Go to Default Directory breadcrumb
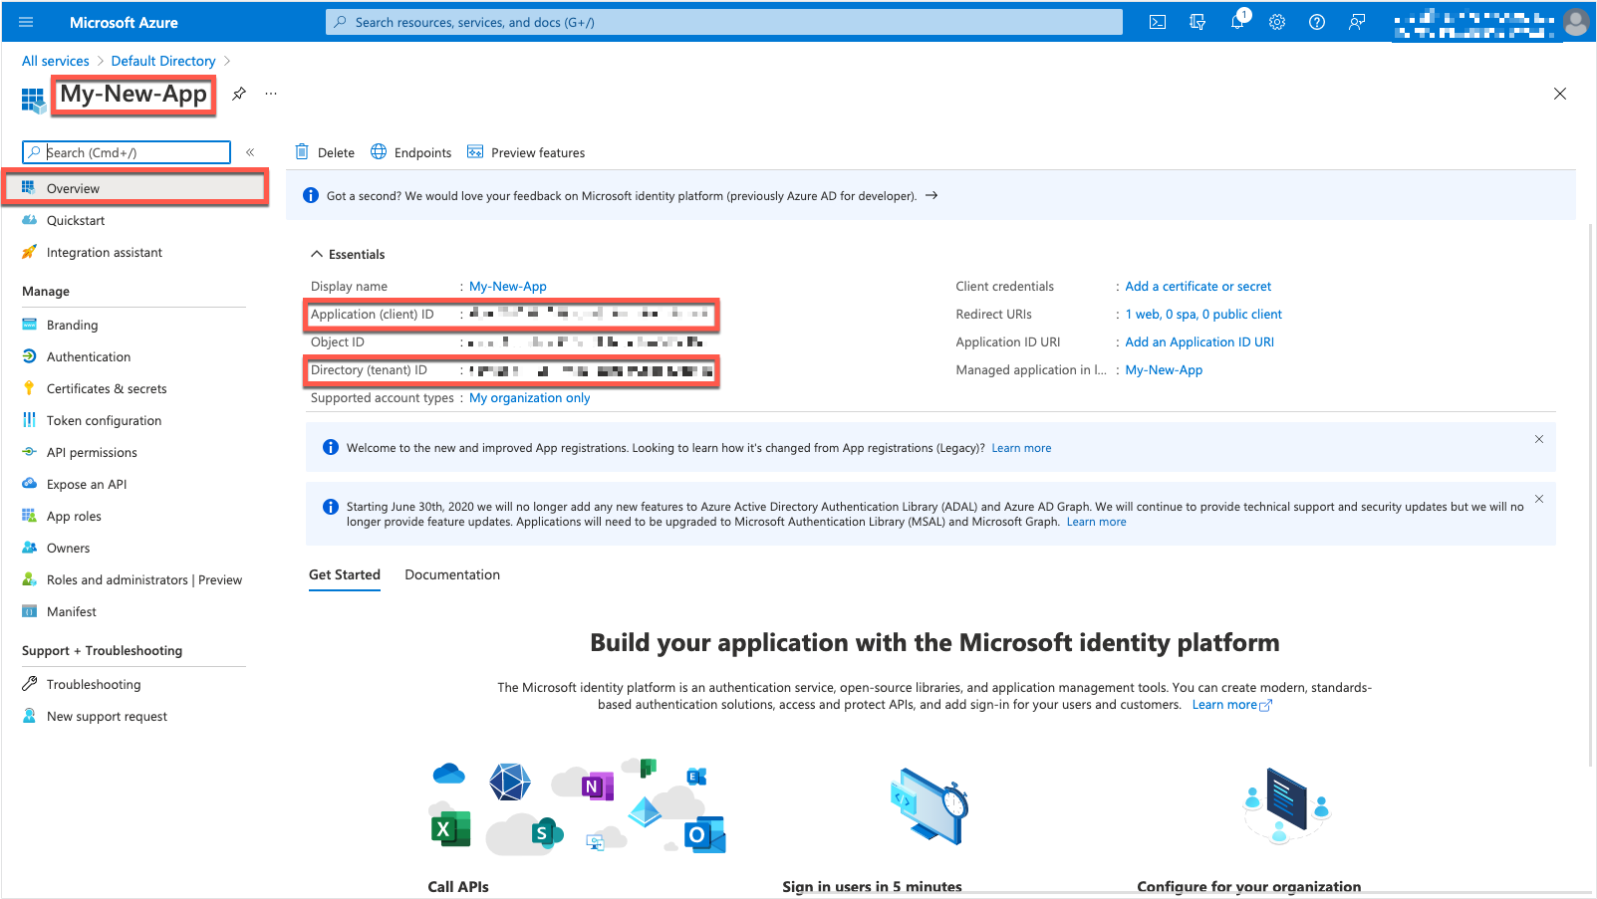The height and width of the screenshot is (899, 1597). tap(163, 61)
